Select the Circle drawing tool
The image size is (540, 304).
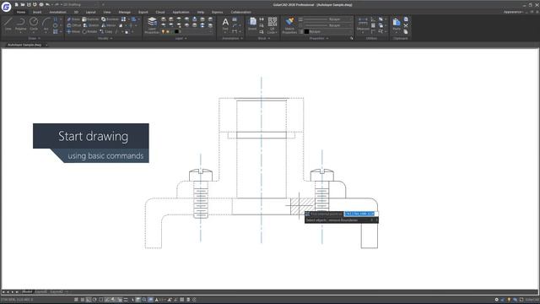pyautogui.click(x=34, y=24)
